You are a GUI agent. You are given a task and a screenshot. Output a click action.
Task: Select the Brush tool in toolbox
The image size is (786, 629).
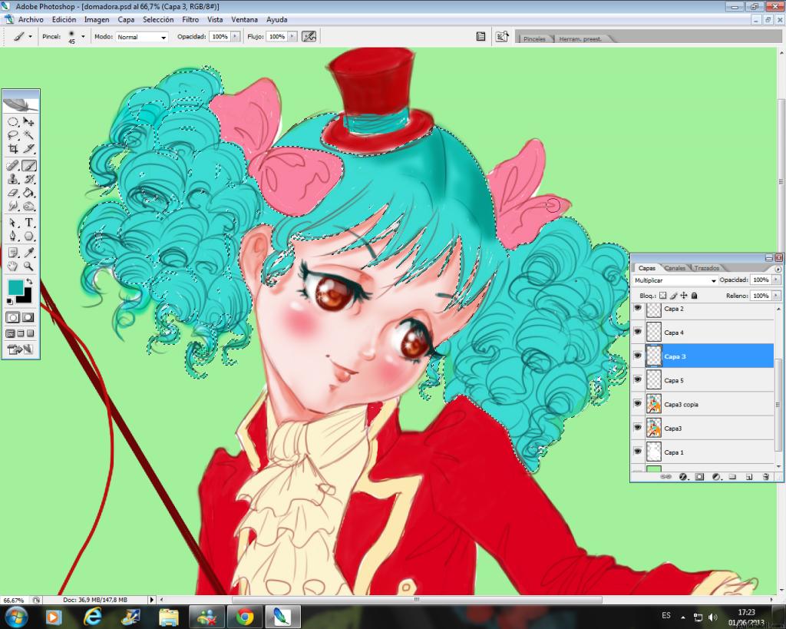coord(28,166)
